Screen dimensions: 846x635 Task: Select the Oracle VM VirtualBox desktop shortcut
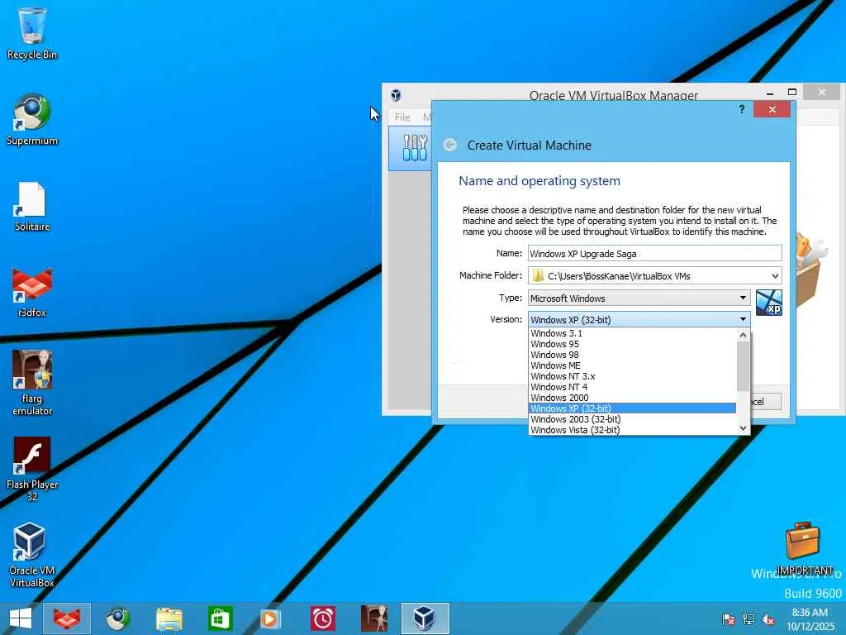click(x=32, y=555)
